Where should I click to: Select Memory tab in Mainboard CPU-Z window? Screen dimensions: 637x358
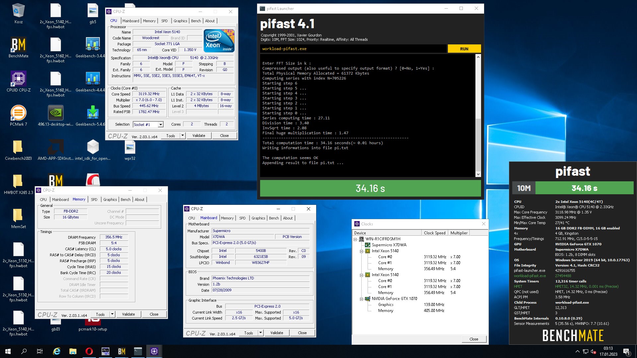227,218
